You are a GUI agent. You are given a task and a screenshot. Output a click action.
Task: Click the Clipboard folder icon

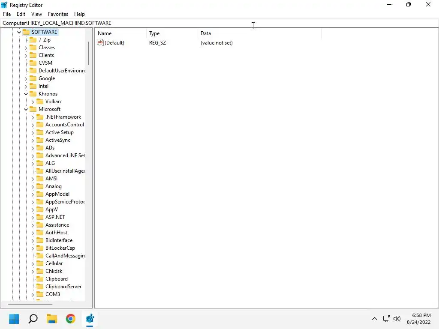coord(40,278)
